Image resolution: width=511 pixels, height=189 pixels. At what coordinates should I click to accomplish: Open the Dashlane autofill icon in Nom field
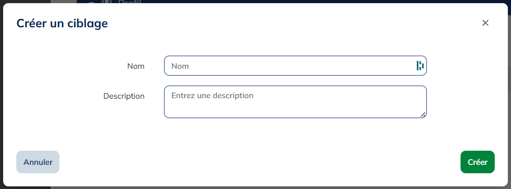tap(420, 66)
